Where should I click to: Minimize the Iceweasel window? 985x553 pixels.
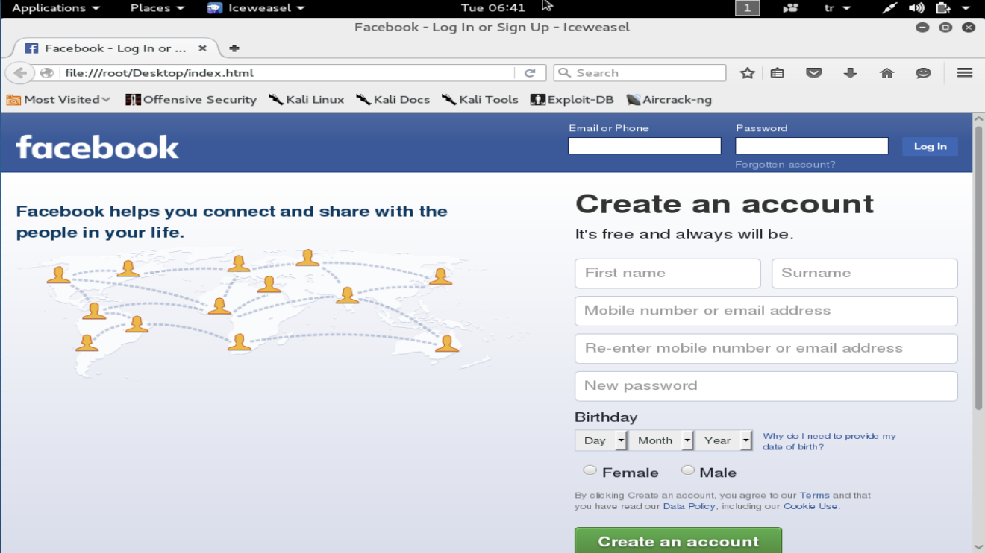point(922,28)
